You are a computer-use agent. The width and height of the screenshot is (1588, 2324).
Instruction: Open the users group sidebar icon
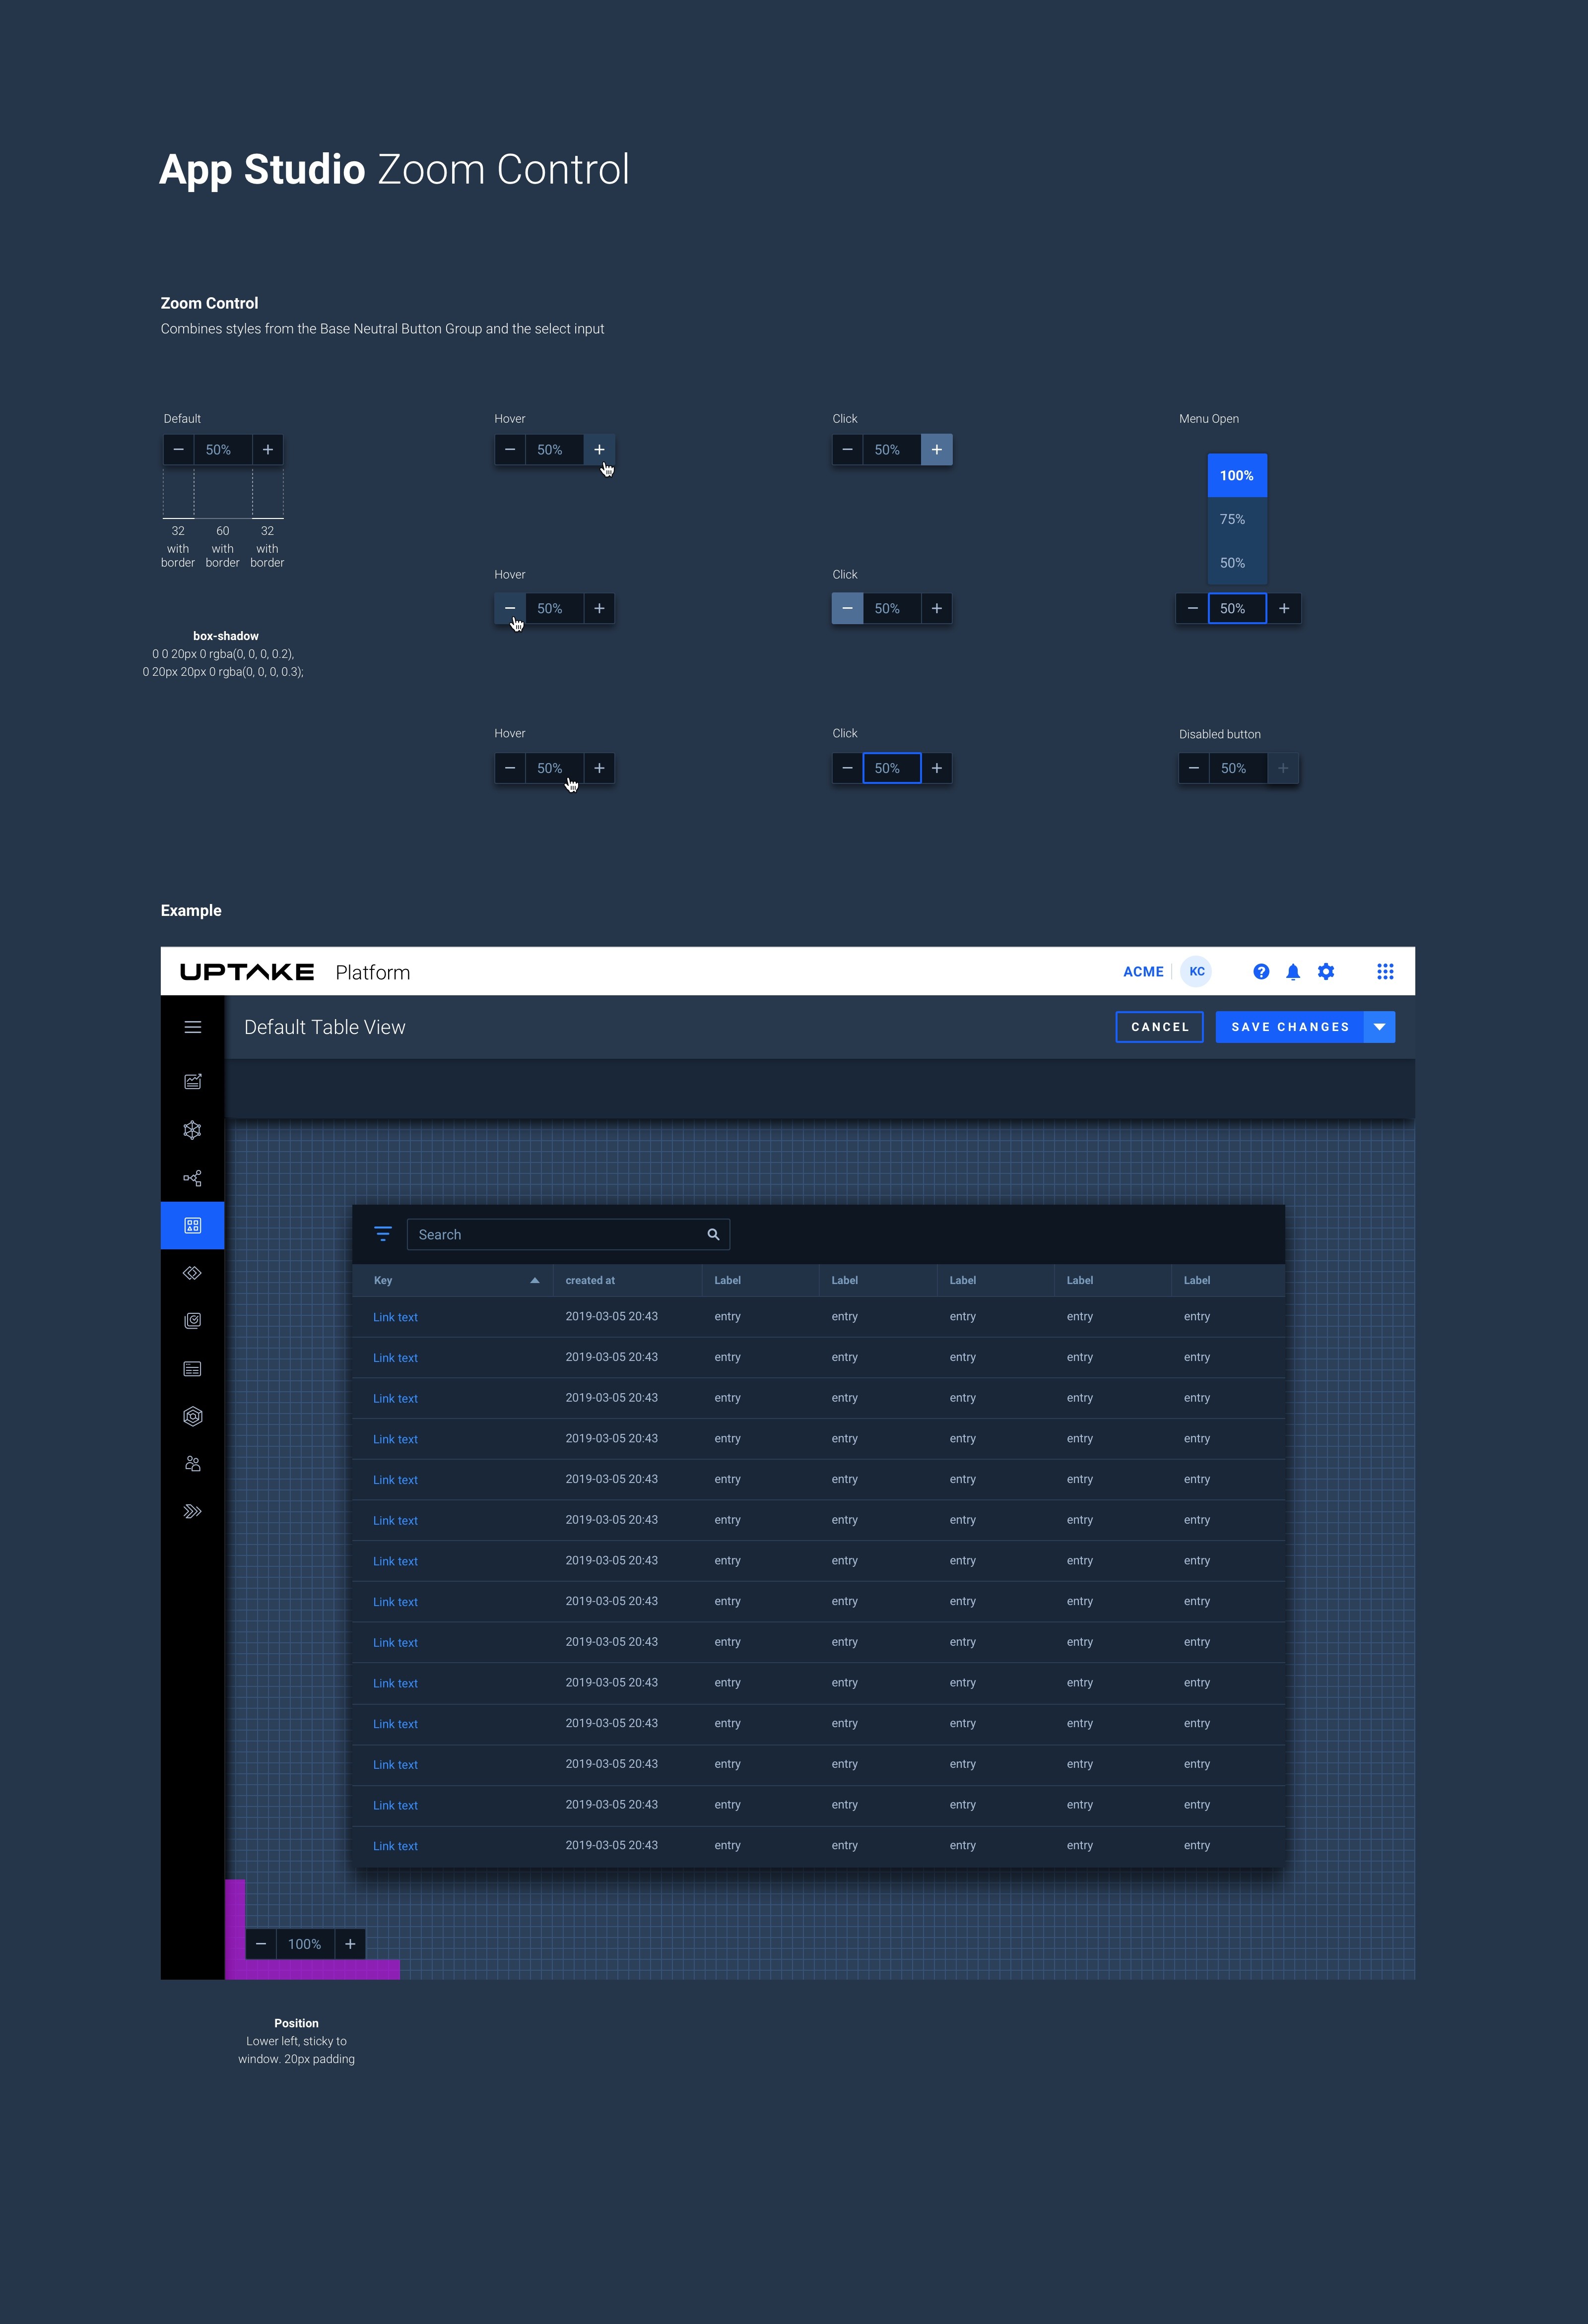(193, 1464)
